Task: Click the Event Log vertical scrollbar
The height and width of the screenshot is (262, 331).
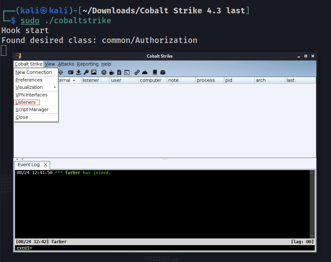Action: tap(312, 204)
